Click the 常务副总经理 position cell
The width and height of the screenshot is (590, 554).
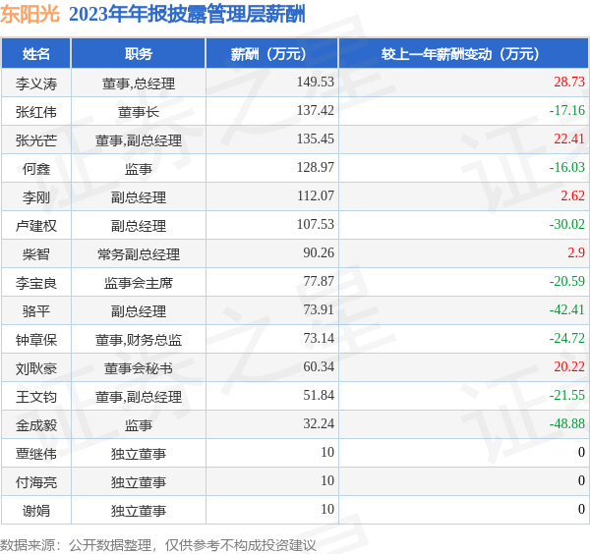[x=139, y=254]
